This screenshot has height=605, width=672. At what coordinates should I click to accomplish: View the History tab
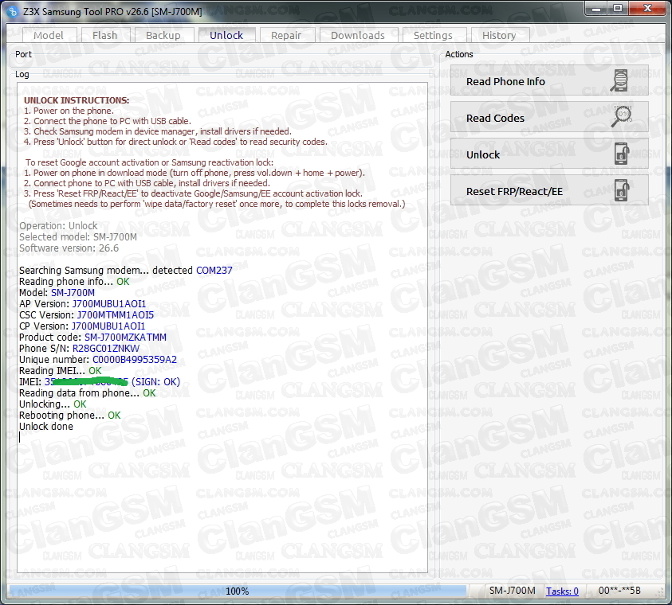click(499, 35)
